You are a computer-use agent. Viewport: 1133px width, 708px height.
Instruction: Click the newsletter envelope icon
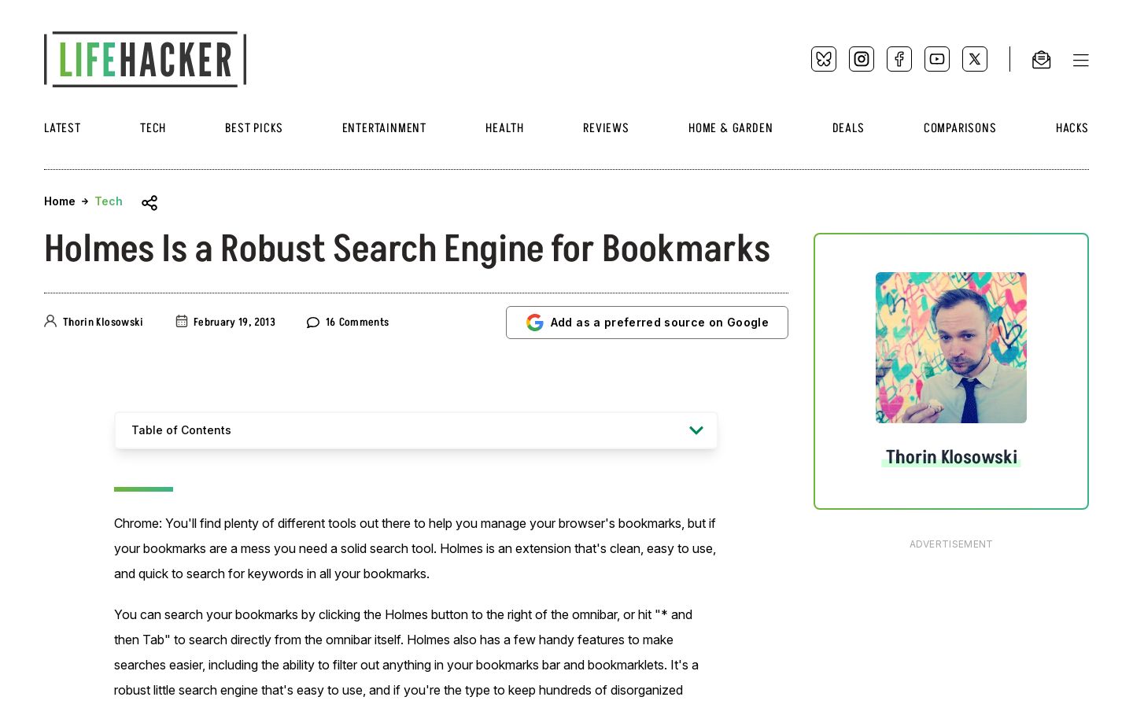[x=1042, y=60]
